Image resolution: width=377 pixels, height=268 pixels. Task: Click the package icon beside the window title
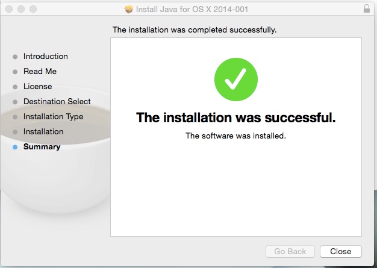(129, 10)
